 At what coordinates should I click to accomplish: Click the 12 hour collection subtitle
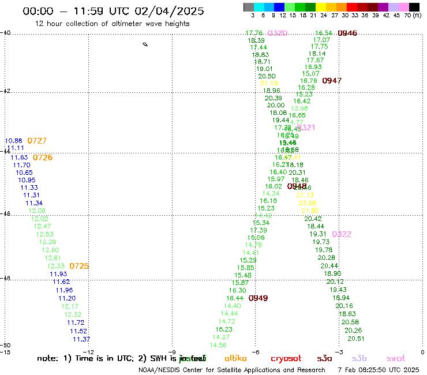[x=112, y=24]
